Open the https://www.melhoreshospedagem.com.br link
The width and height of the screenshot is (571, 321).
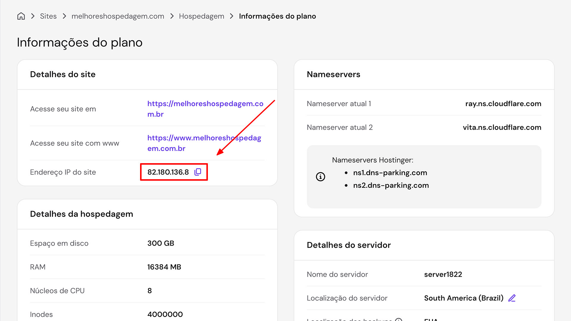tap(204, 143)
